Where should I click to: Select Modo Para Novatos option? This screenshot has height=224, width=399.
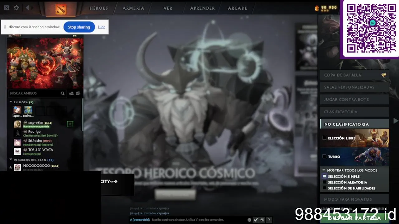point(355,199)
